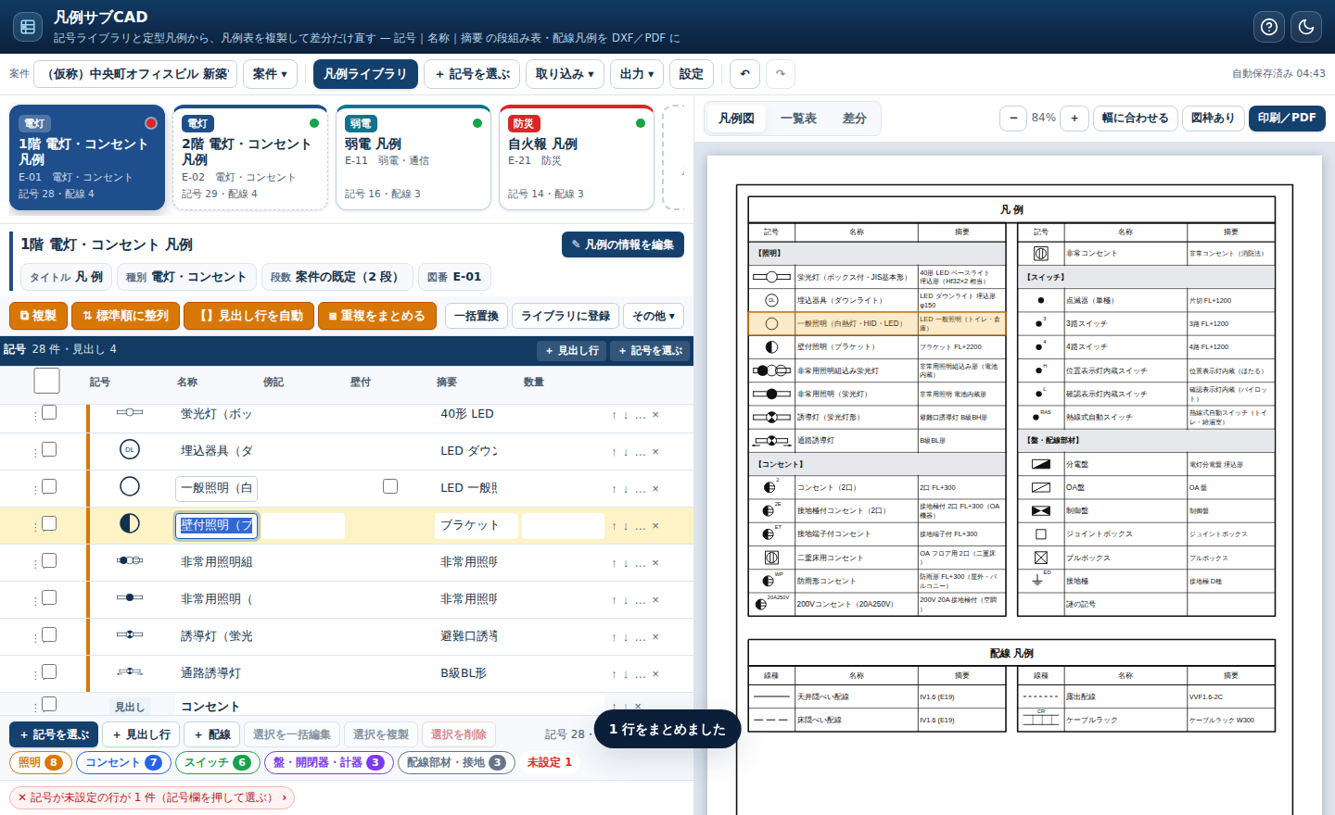The image size is (1335, 815).
Task: Click the 印刷／PDF button
Action: [1287, 118]
